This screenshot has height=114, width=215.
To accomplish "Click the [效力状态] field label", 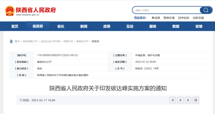I will tap(22, 69).
